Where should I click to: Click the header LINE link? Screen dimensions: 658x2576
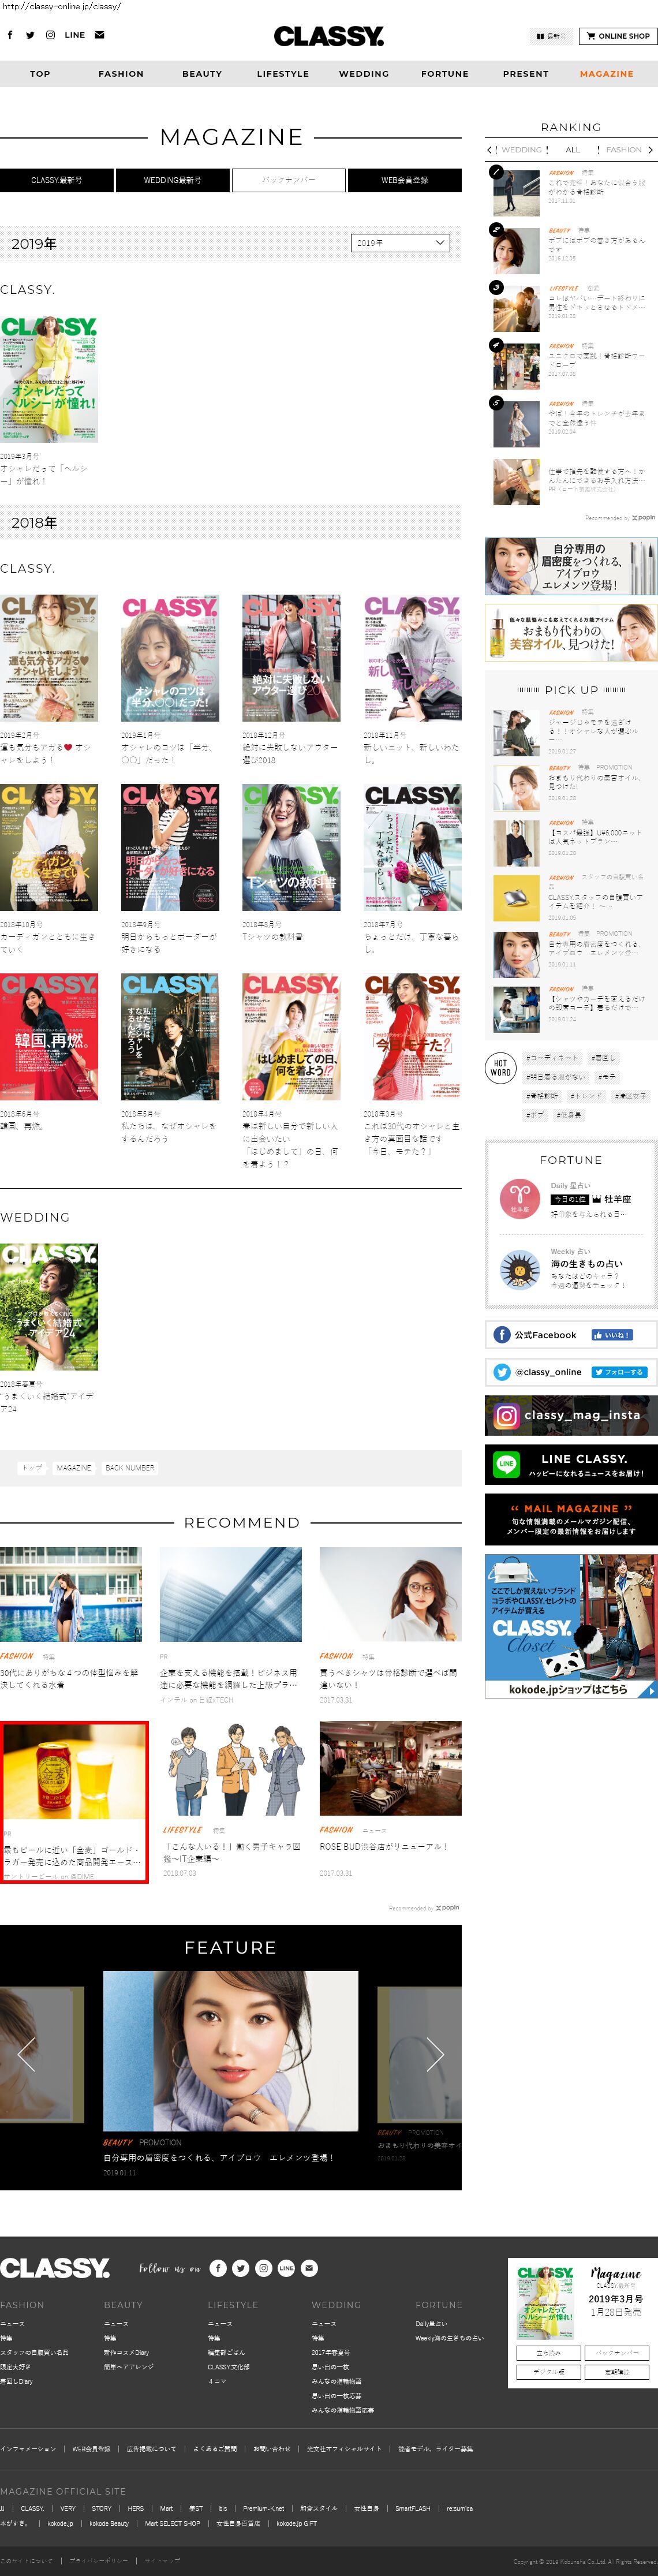75,35
